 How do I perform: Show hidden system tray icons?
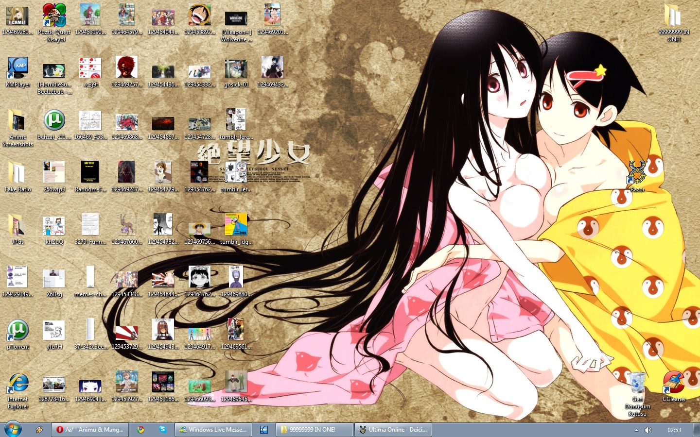point(636,430)
